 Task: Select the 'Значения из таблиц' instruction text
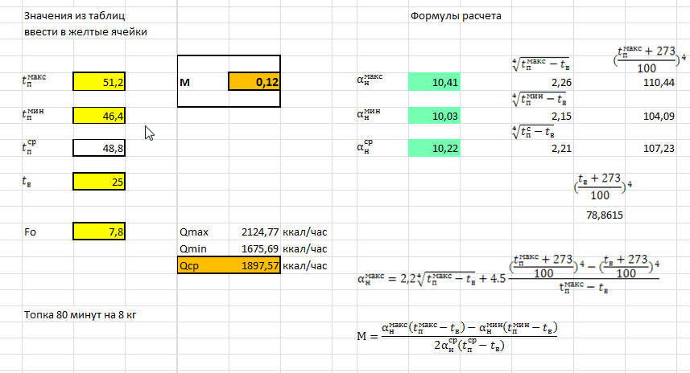point(74,16)
